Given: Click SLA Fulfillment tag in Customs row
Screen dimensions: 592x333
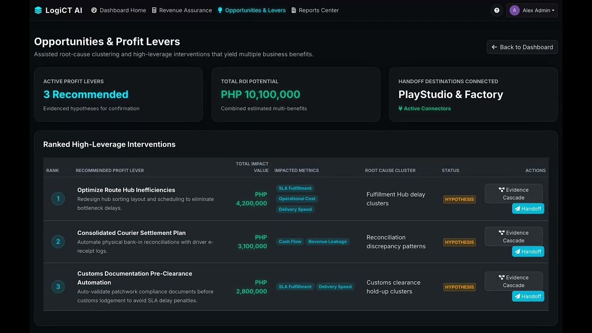Looking at the screenshot, I should coord(295,287).
